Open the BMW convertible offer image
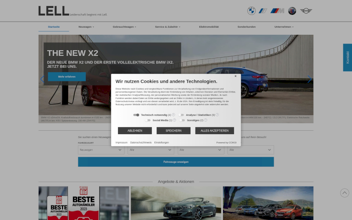Screen dimensions: 352x220 click(x=176, y=203)
